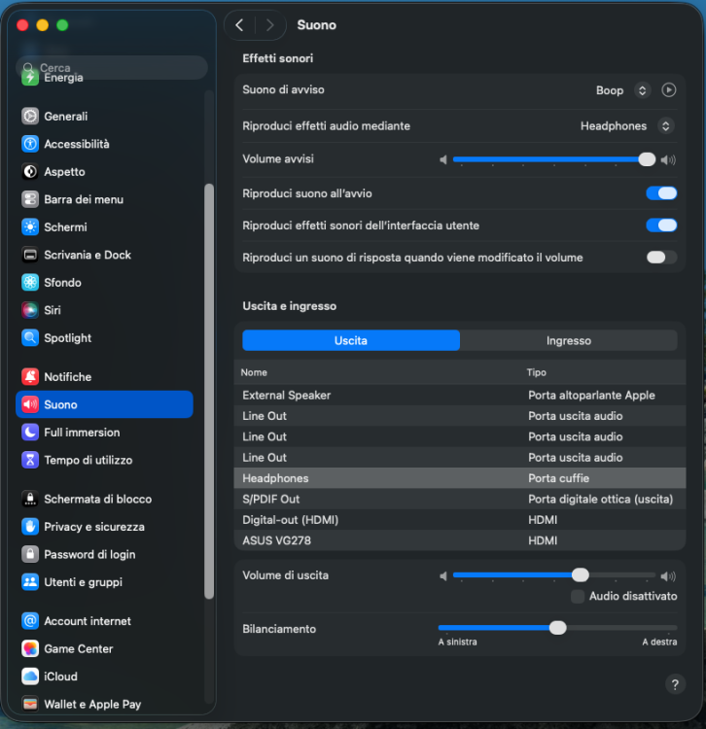Open Game Center label in sidebar
This screenshot has width=706, height=729.
click(78, 648)
